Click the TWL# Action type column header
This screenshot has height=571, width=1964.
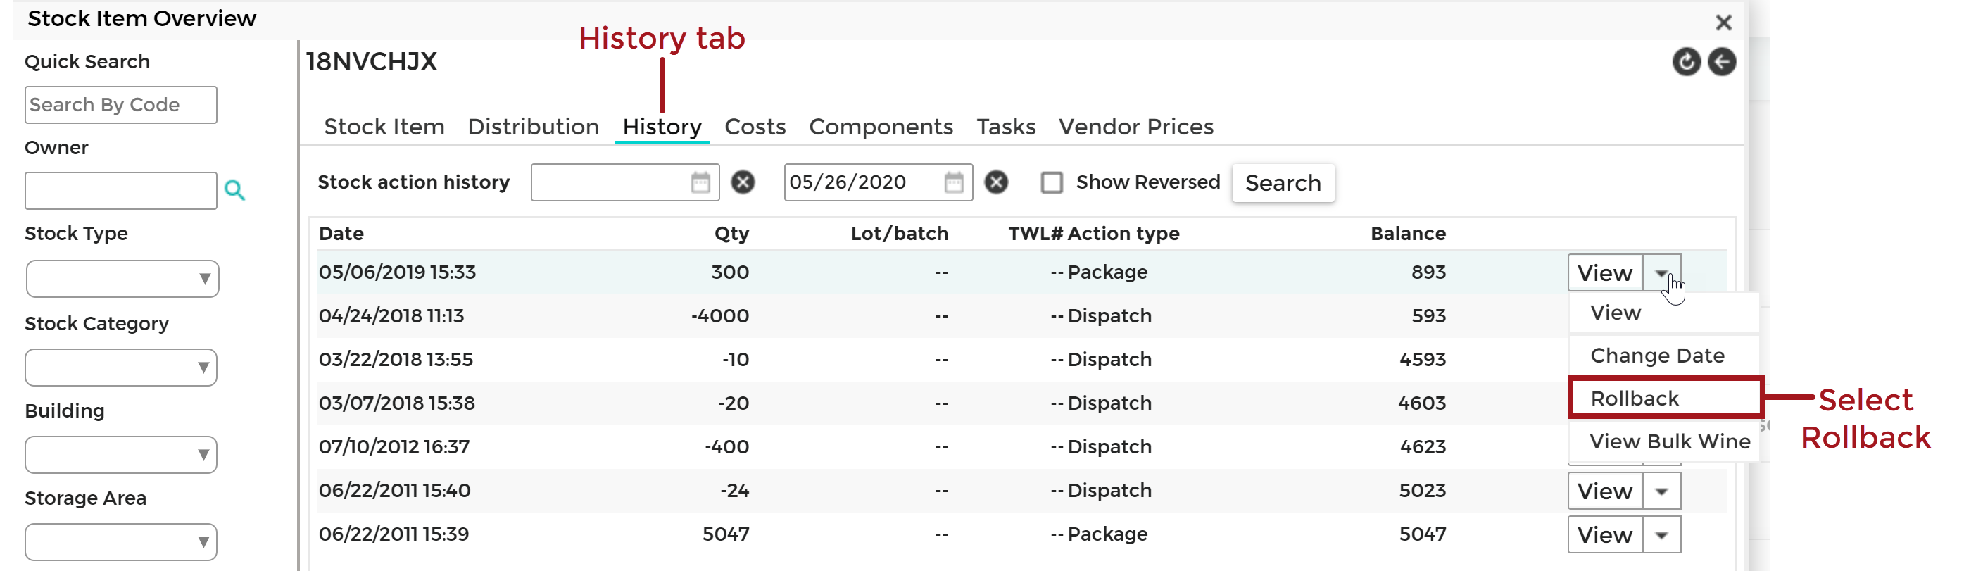[x=1093, y=233]
